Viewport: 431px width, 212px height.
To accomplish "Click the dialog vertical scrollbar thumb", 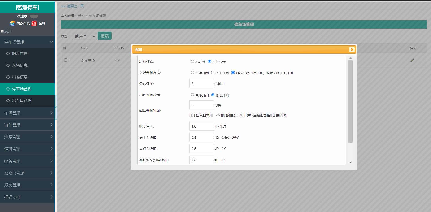I will point(350,101).
